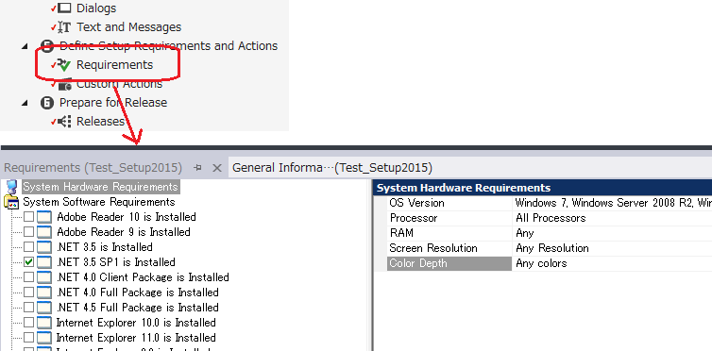This screenshot has height=351, width=712.
Task: Select the .NET 4.5 Full Package item icon
Action: coord(44,308)
